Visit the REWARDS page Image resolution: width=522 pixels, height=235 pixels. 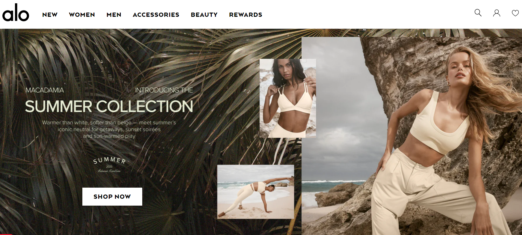point(246,15)
